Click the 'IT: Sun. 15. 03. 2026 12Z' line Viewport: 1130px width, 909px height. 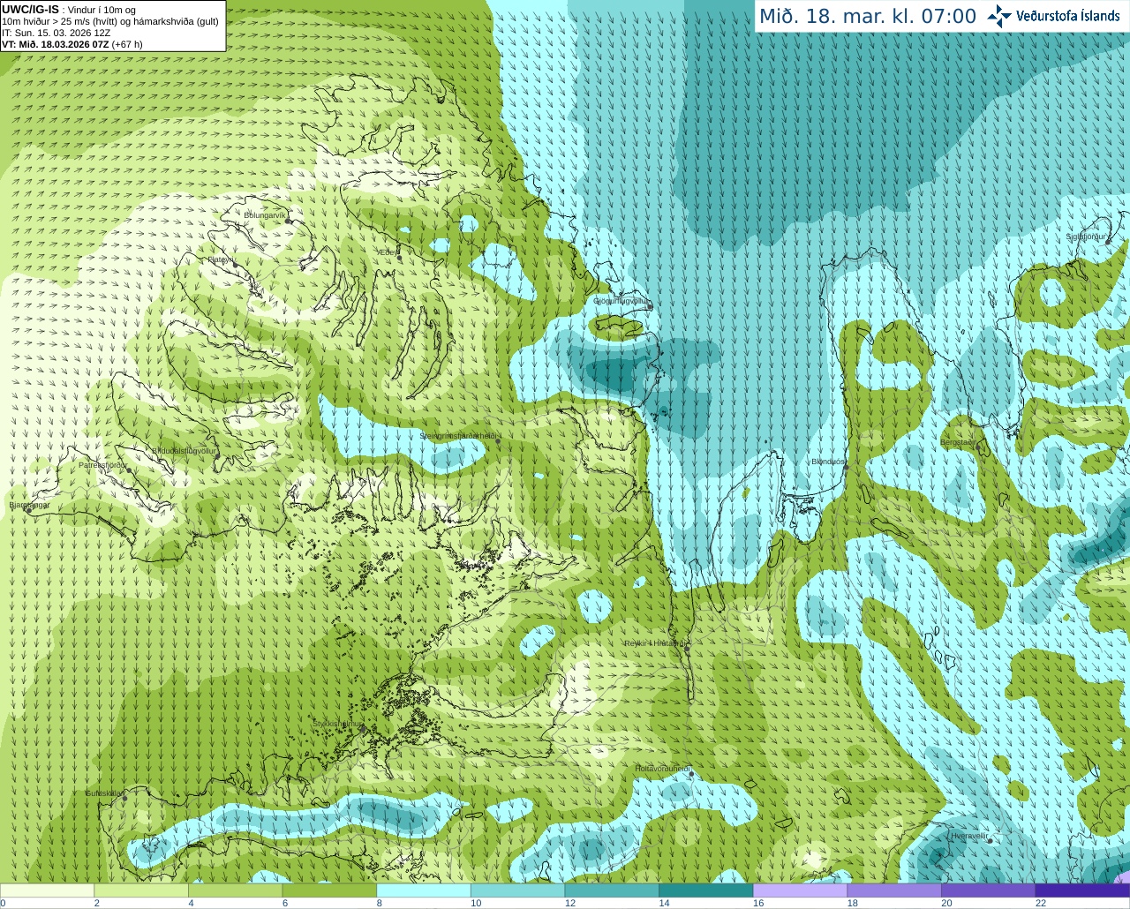click(56, 33)
